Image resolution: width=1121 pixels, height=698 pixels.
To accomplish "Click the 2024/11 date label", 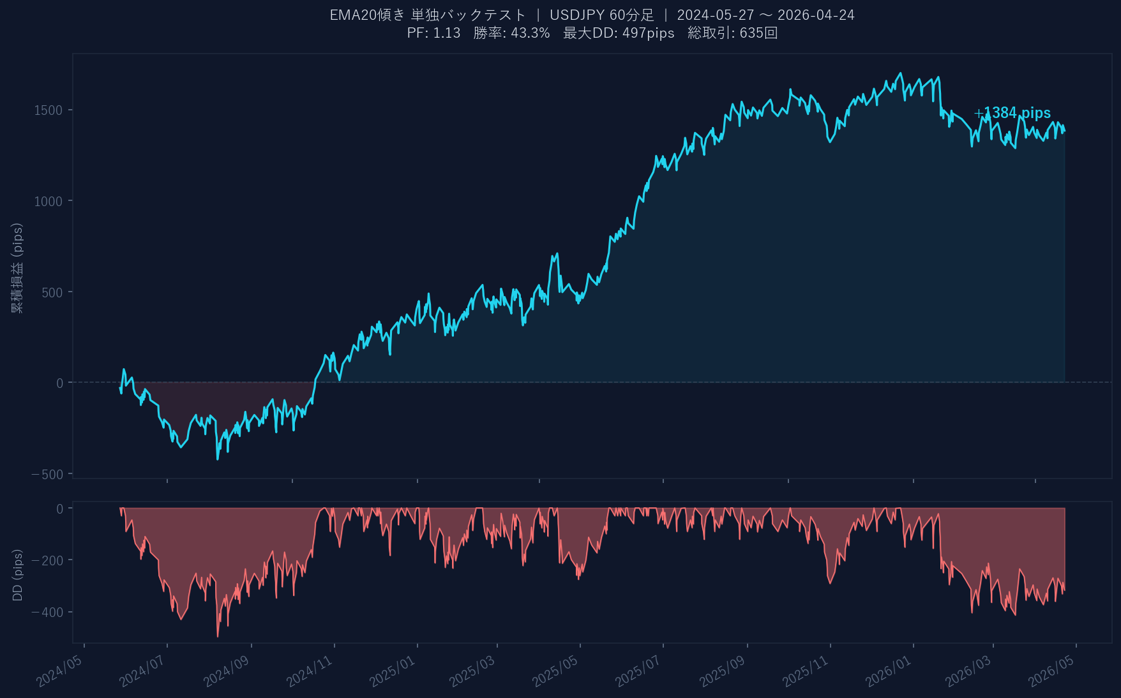I will tap(310, 671).
